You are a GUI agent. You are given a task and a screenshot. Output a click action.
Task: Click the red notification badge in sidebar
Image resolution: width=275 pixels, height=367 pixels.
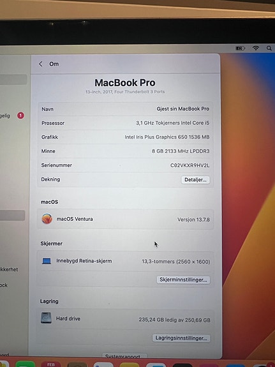coord(20,116)
